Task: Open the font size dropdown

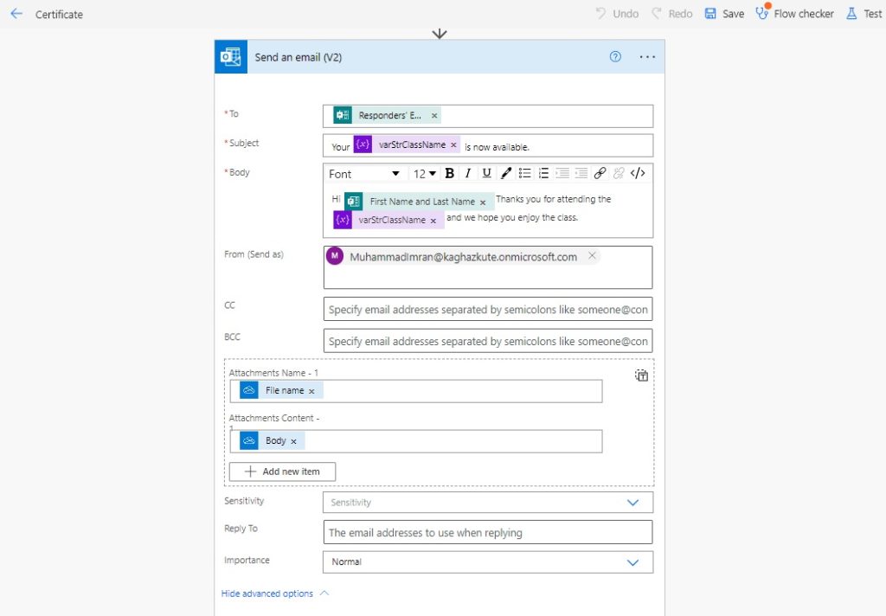Action: click(424, 173)
